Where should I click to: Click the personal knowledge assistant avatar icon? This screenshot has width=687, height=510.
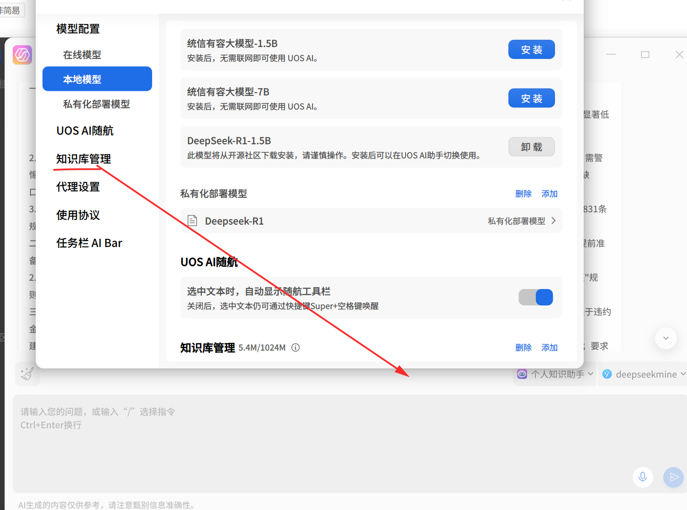coord(522,374)
